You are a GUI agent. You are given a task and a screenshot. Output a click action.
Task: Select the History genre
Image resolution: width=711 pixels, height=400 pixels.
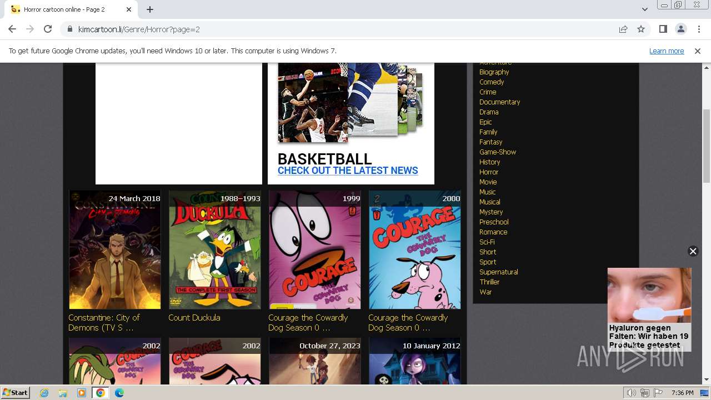pos(489,162)
